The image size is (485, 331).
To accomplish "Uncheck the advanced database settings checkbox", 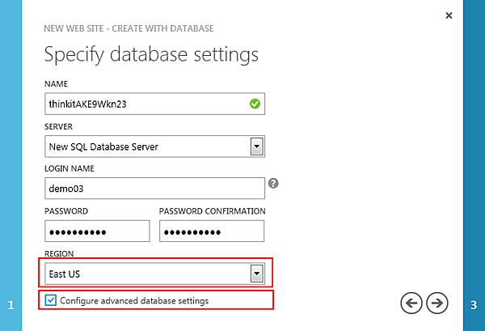I will tap(52, 300).
